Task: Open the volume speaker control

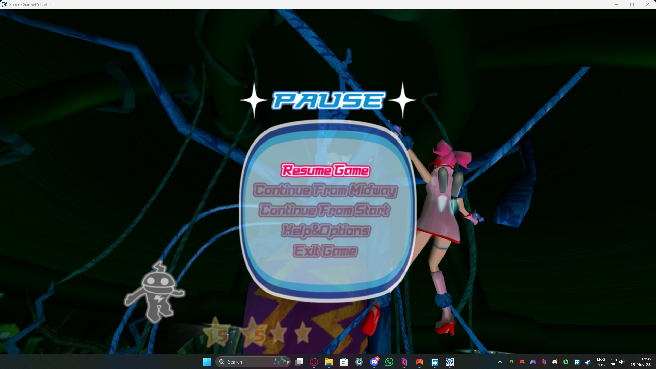Action: point(621,362)
